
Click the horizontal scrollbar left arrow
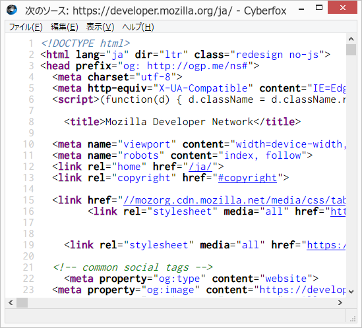pyautogui.click(x=11, y=302)
